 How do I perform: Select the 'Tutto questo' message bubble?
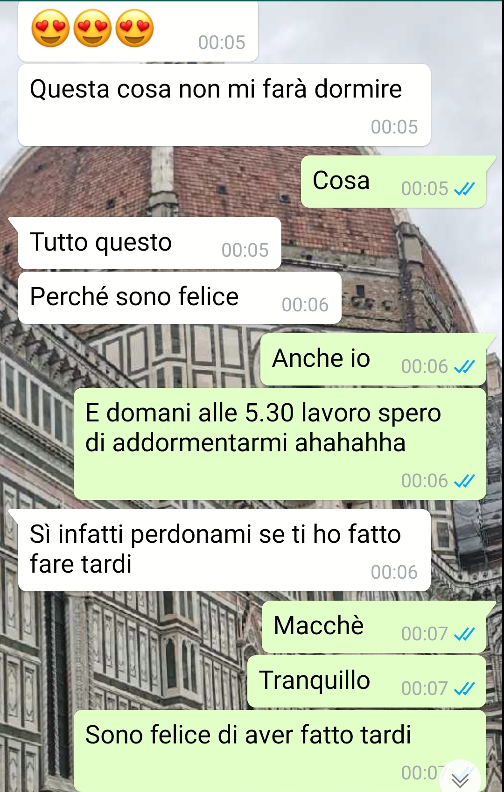149,243
